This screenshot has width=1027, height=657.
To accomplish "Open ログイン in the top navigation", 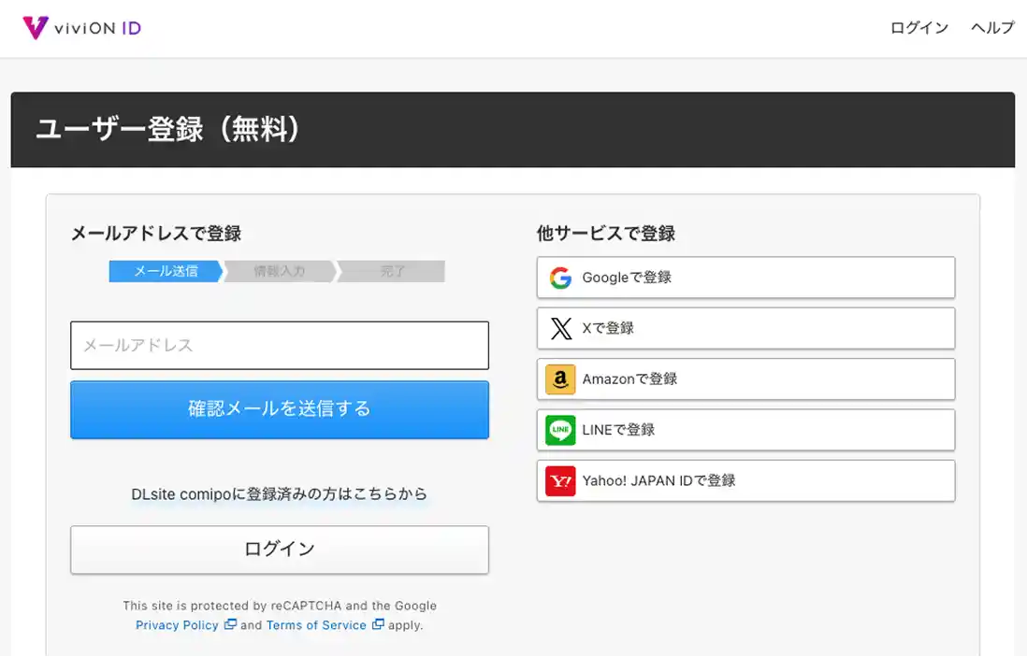I will pyautogui.click(x=919, y=27).
